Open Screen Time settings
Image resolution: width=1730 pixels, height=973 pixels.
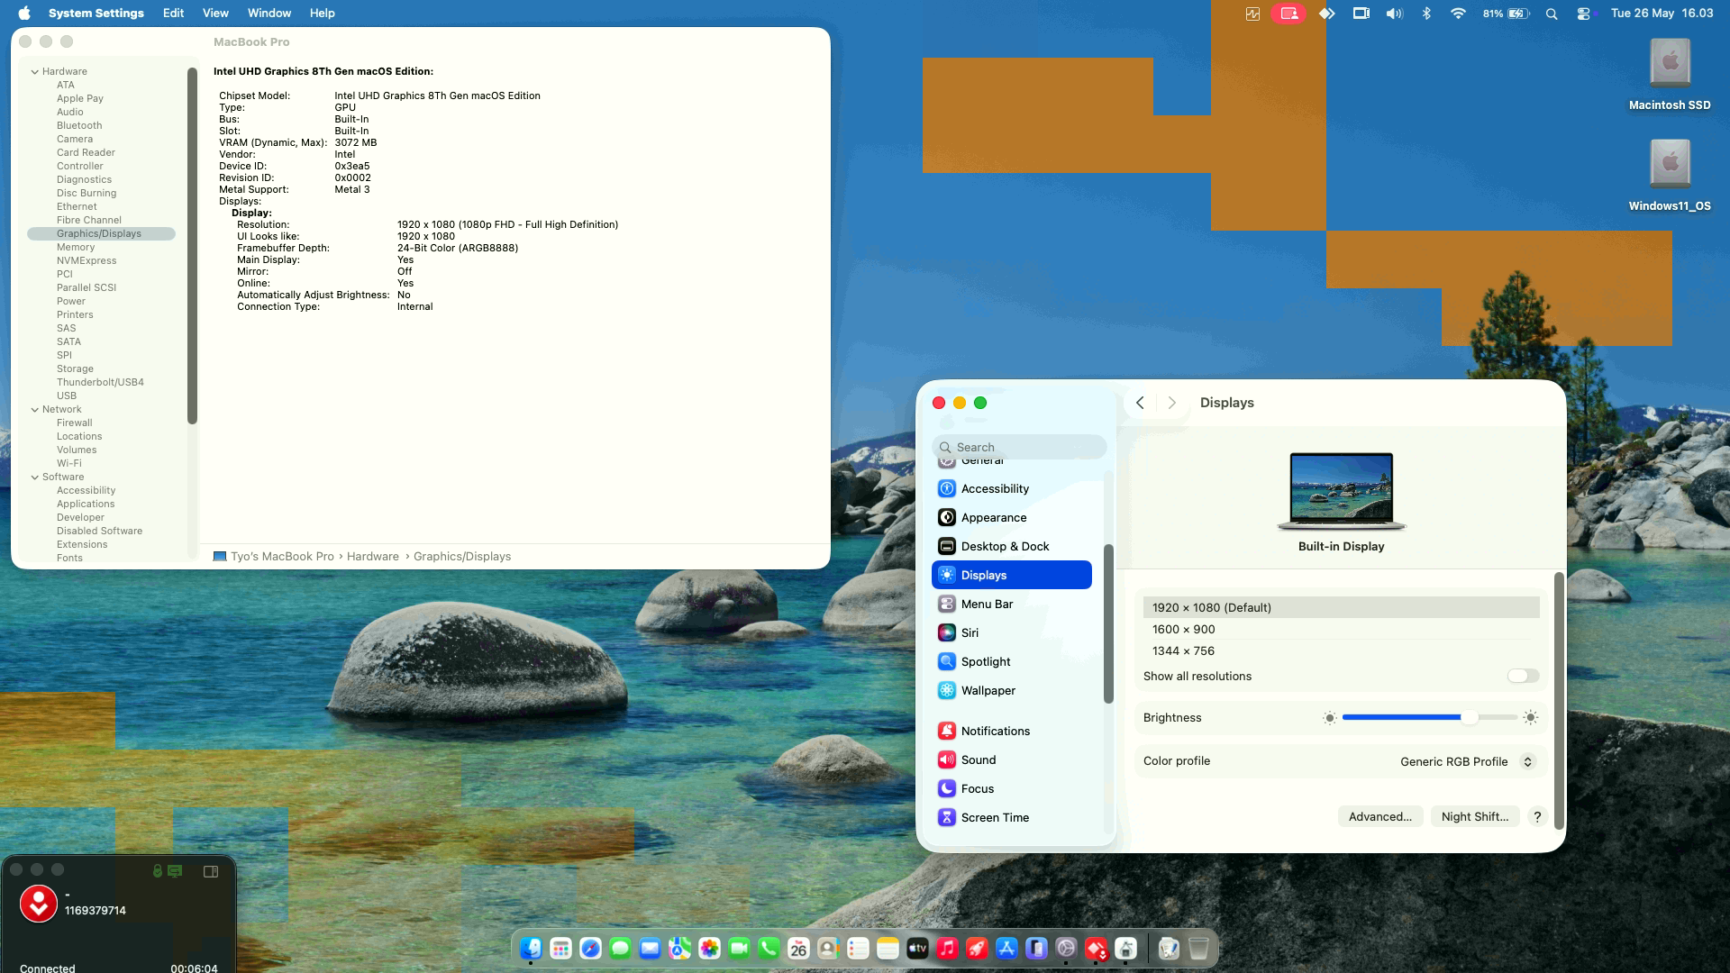[1011, 817]
